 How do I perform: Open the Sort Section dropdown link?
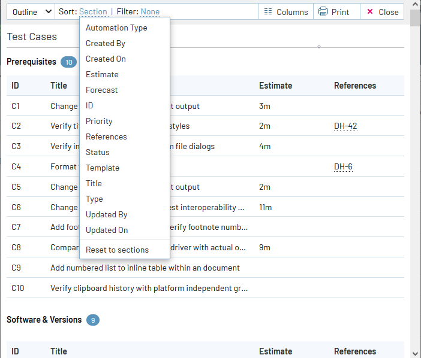(93, 12)
